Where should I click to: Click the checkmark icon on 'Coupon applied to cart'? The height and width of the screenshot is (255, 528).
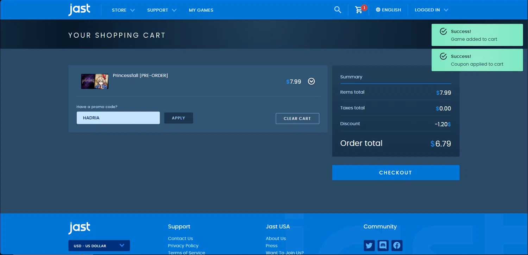pos(444,56)
